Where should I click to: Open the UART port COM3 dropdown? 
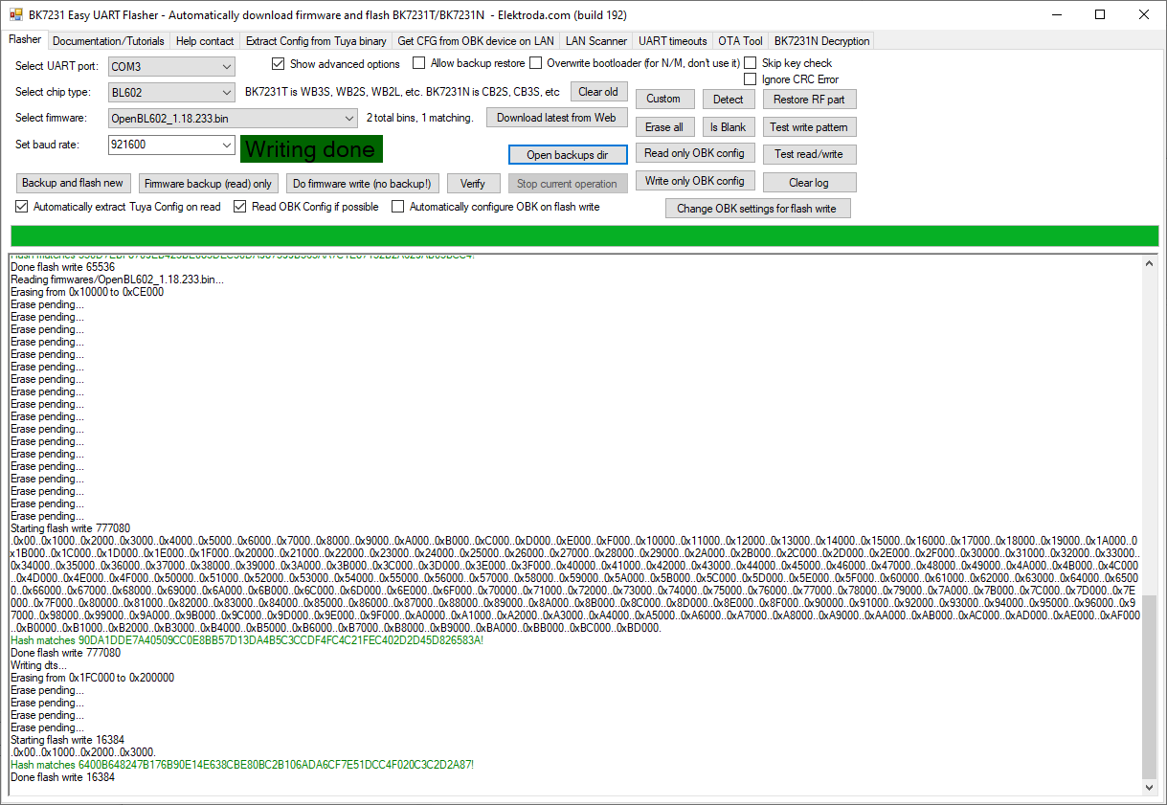tap(171, 67)
